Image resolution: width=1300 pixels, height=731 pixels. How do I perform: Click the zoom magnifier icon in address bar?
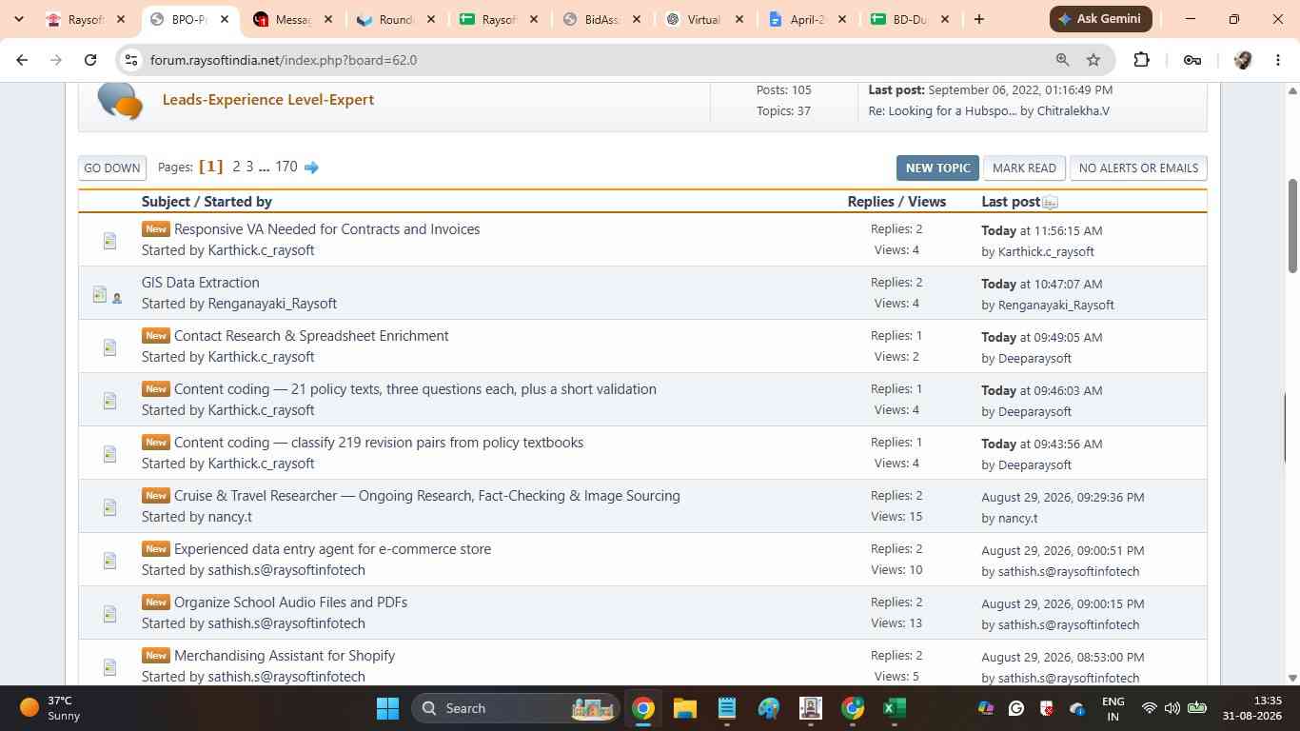(1062, 60)
